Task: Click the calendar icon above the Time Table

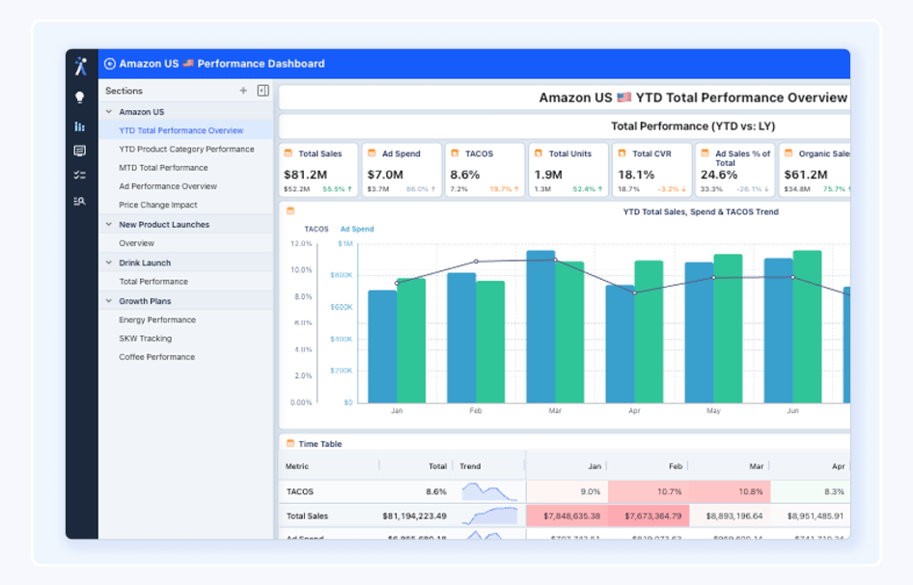Action: pos(289,444)
